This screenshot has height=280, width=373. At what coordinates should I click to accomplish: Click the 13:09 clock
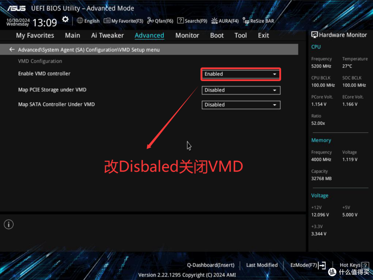click(x=45, y=22)
